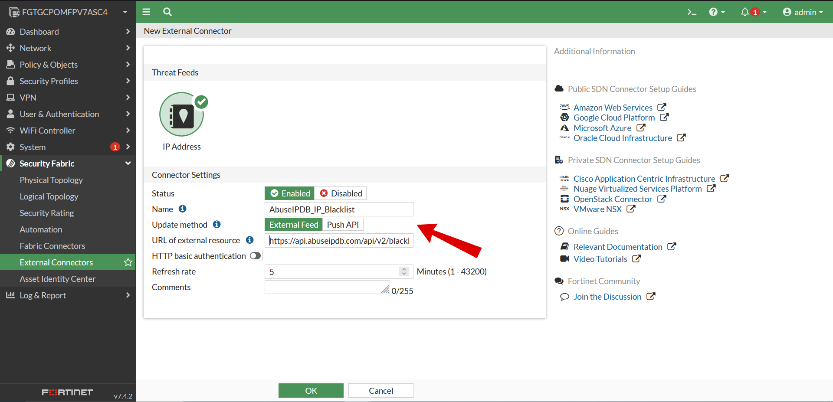The height and width of the screenshot is (402, 833).
Task: Choose External Feed update method
Action: [294, 225]
